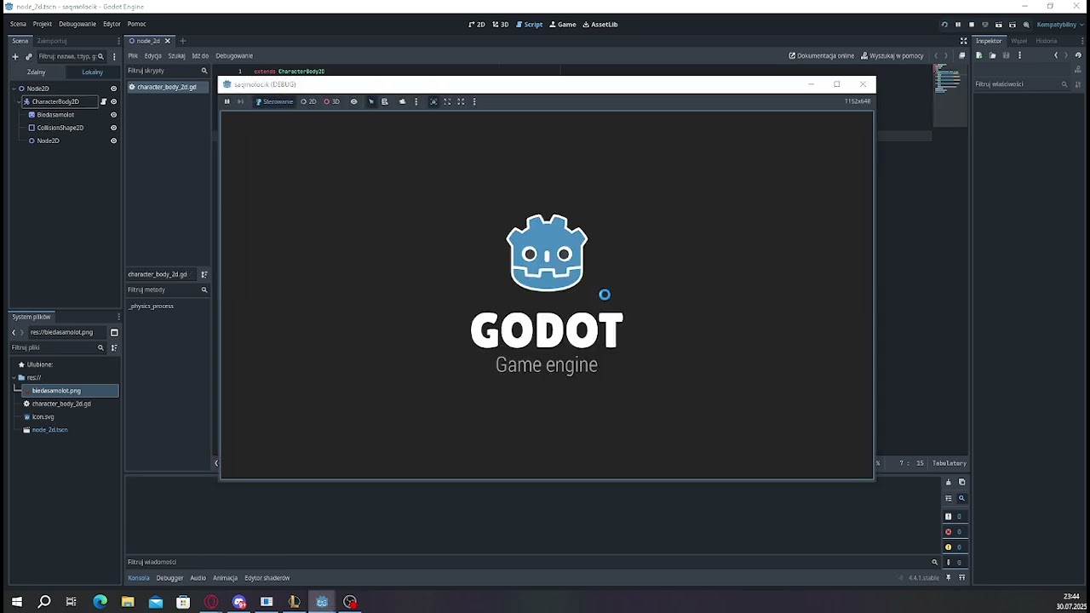This screenshot has width=1090, height=613.
Task: Open Inspector object history icon
Action: pyautogui.click(x=1078, y=55)
